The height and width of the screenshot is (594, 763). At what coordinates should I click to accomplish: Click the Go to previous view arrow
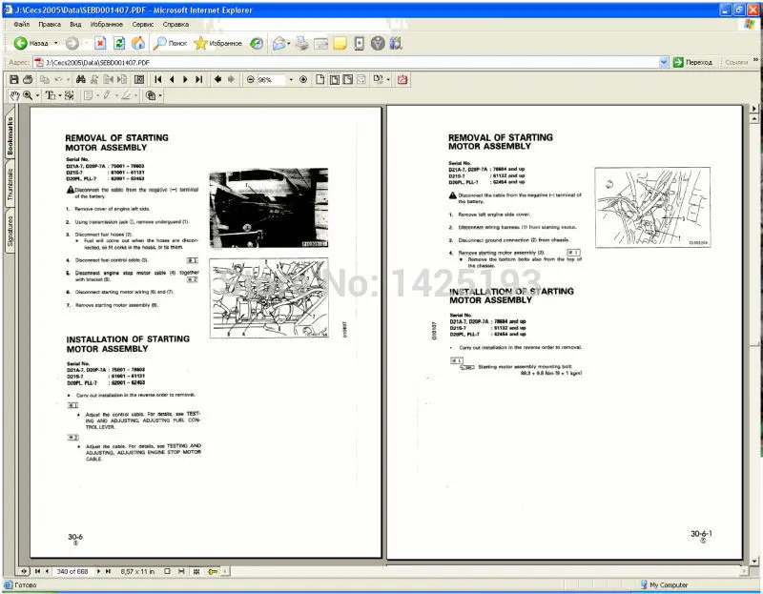click(x=217, y=79)
